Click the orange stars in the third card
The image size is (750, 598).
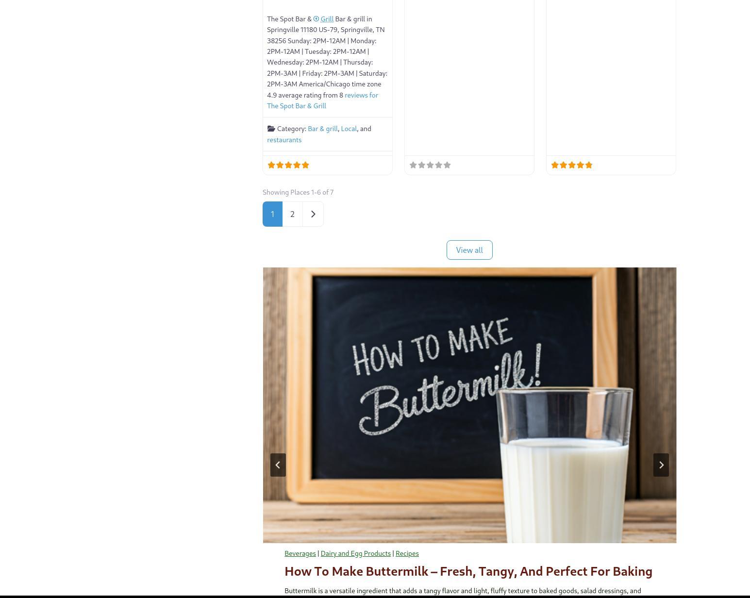coord(572,165)
